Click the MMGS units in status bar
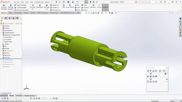The image size is (182, 102). point(173,101)
